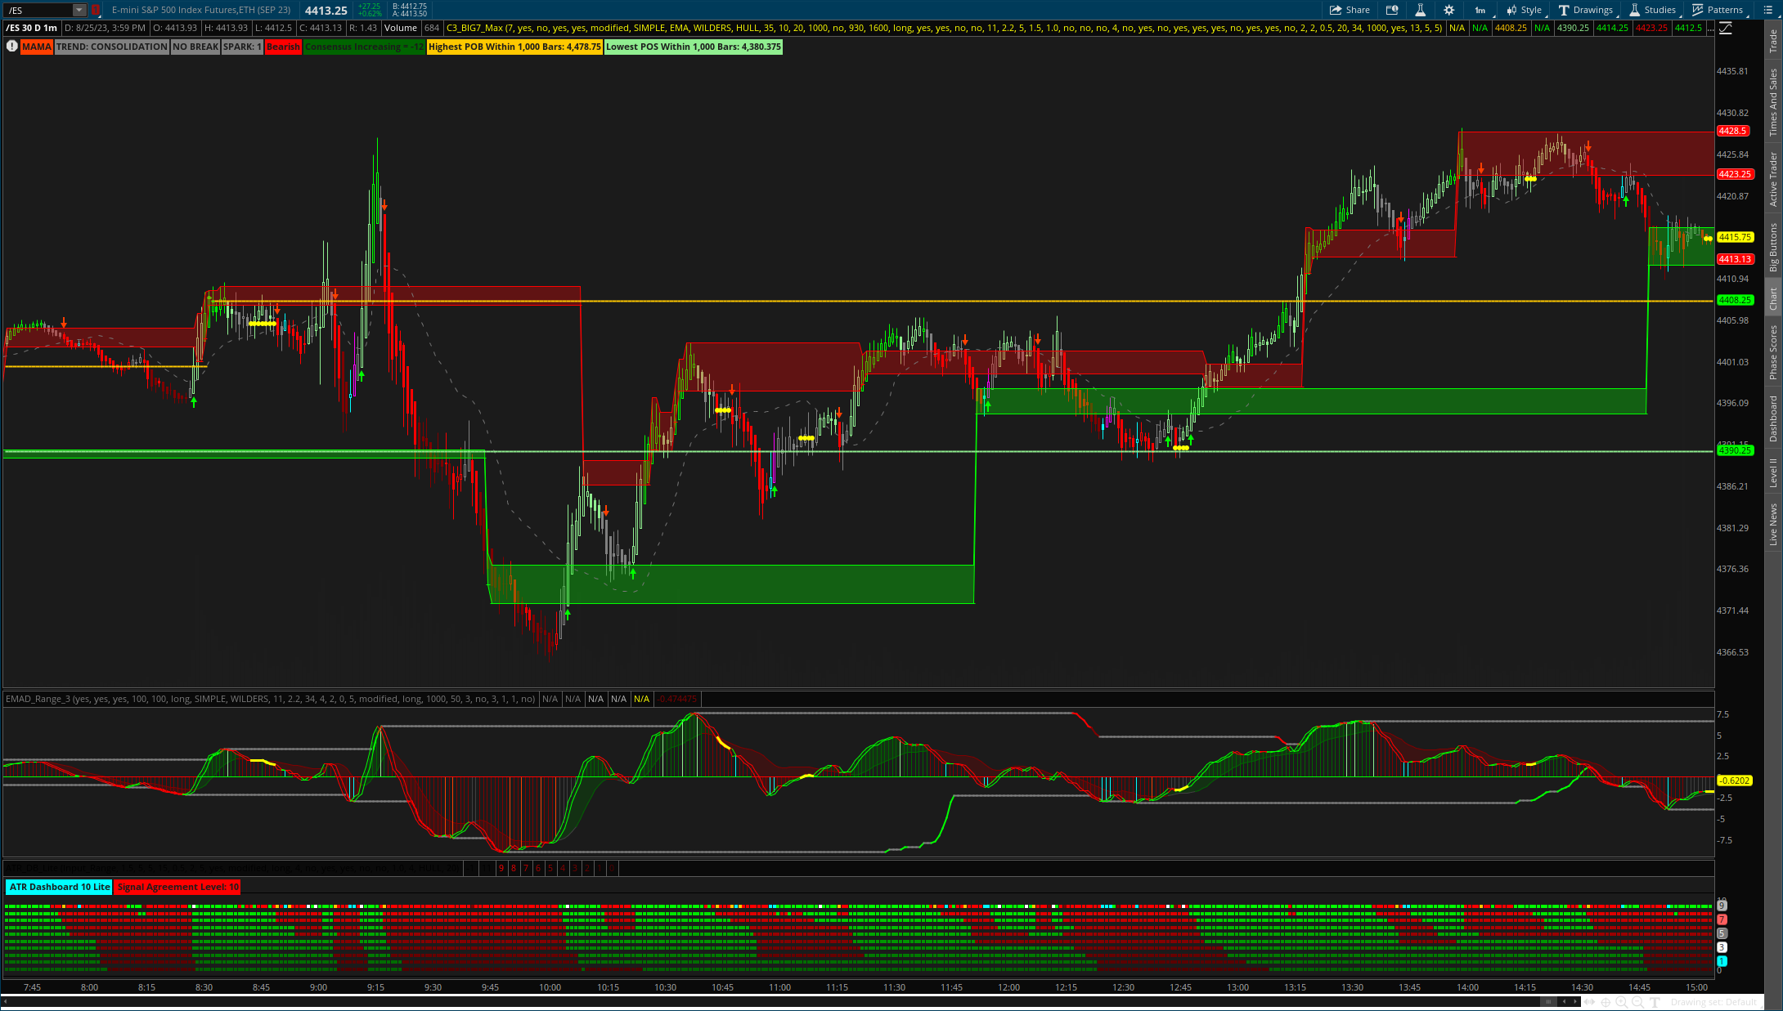Open the Active Trader sidebar tab
The image size is (1783, 1011).
click(x=1773, y=179)
